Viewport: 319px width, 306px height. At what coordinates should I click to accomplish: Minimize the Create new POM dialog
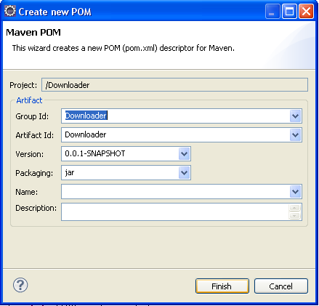coord(272,12)
